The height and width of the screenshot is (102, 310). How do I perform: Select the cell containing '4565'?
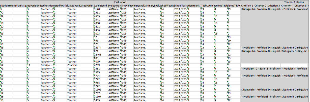(100, 16)
